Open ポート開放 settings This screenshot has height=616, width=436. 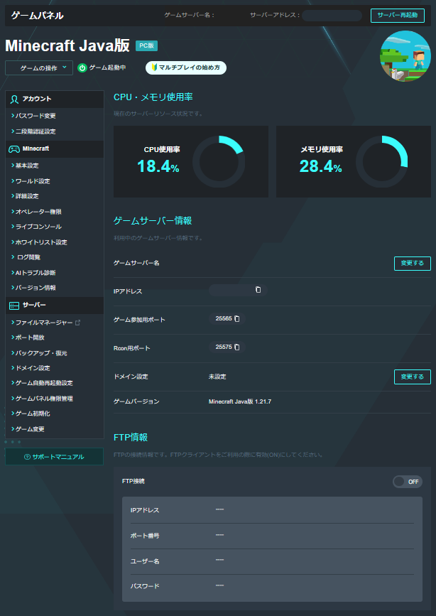coord(29,337)
